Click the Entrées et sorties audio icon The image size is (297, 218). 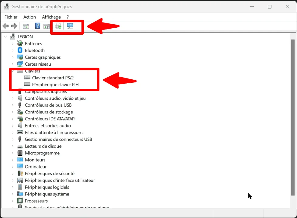(20, 125)
